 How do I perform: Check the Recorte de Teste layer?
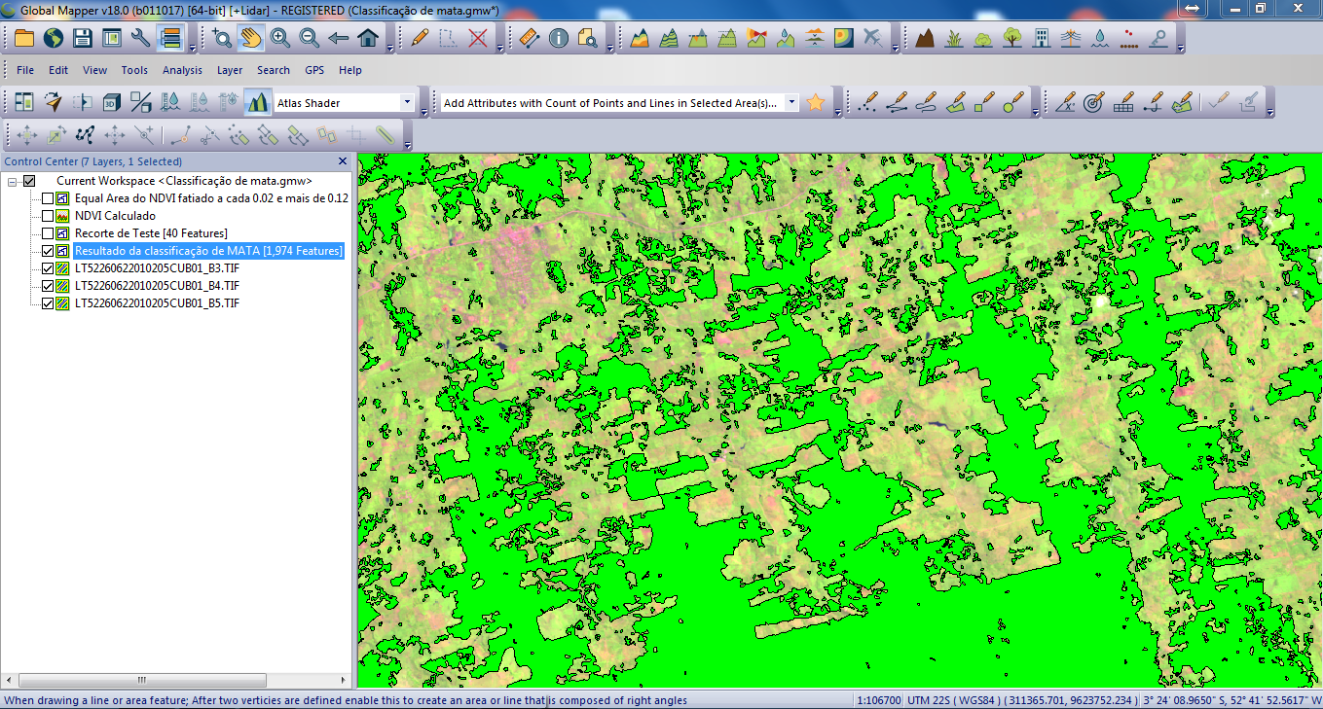point(48,233)
